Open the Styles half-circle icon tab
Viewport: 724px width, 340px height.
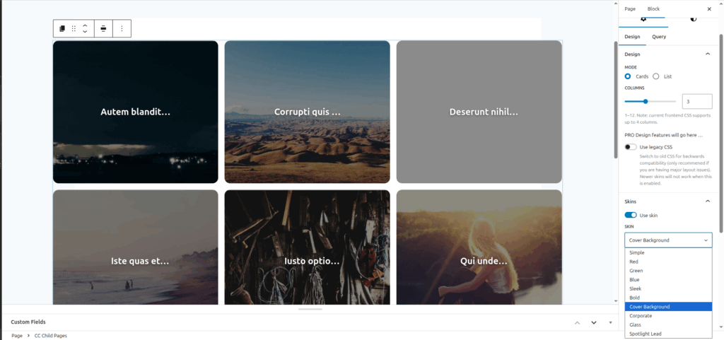[x=693, y=19]
